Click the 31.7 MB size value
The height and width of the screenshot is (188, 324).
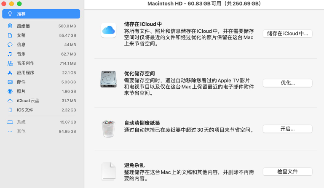click(x=69, y=101)
